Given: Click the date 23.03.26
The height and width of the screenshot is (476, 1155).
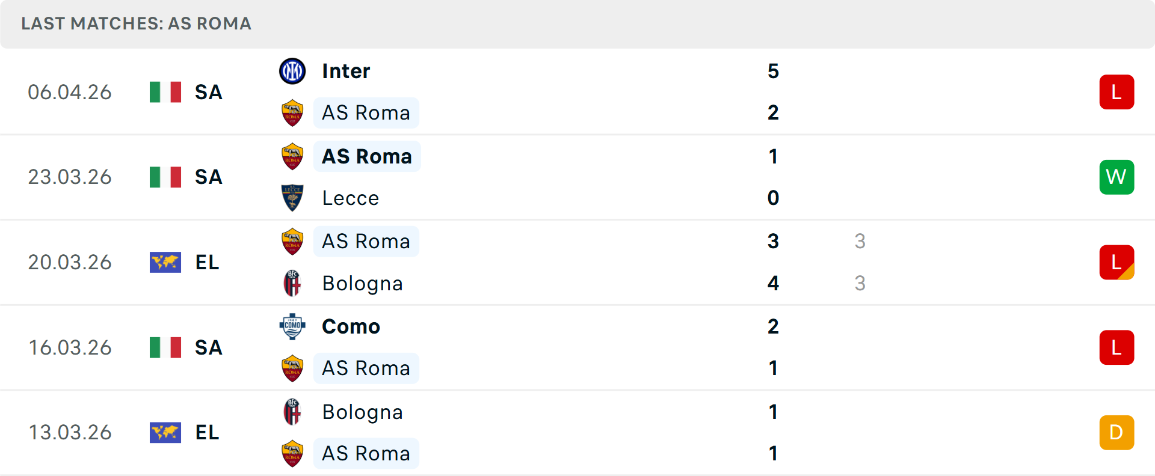Looking at the screenshot, I should point(70,177).
